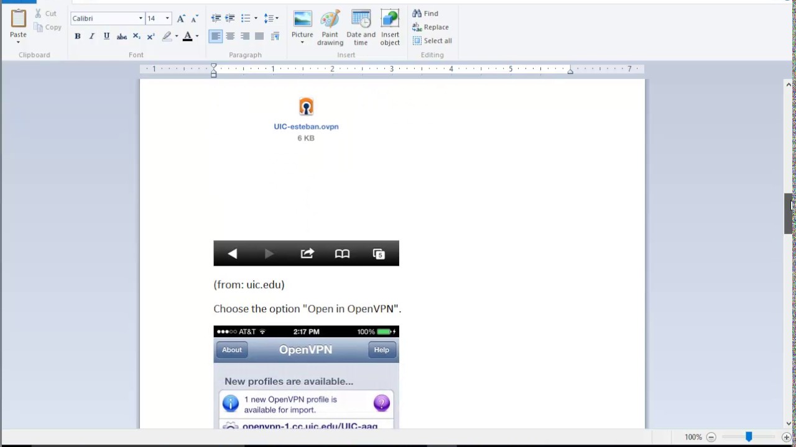Screen dimensions: 796x447
Task: Open highlight color dropdown arrow
Action: click(x=177, y=37)
